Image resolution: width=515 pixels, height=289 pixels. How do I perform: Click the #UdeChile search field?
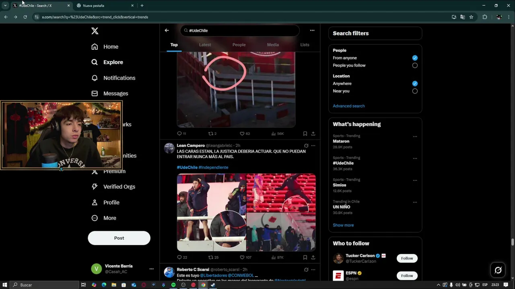tap(240, 31)
